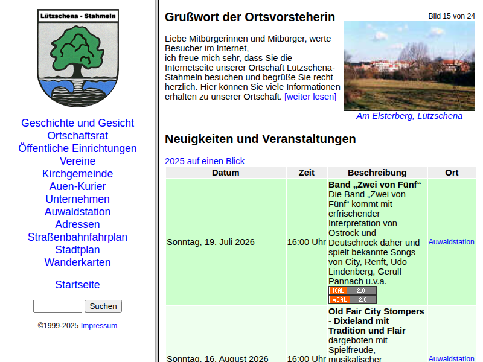Follow the weiter lesen link

tap(310, 97)
